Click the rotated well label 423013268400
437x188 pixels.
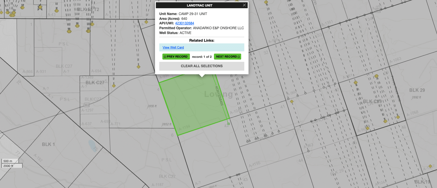220,96
